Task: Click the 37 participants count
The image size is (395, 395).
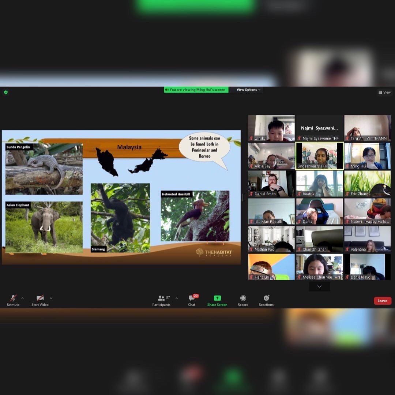Action: pyautogui.click(x=168, y=297)
